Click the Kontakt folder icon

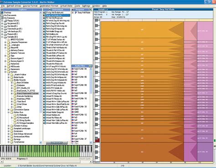tap(9, 72)
